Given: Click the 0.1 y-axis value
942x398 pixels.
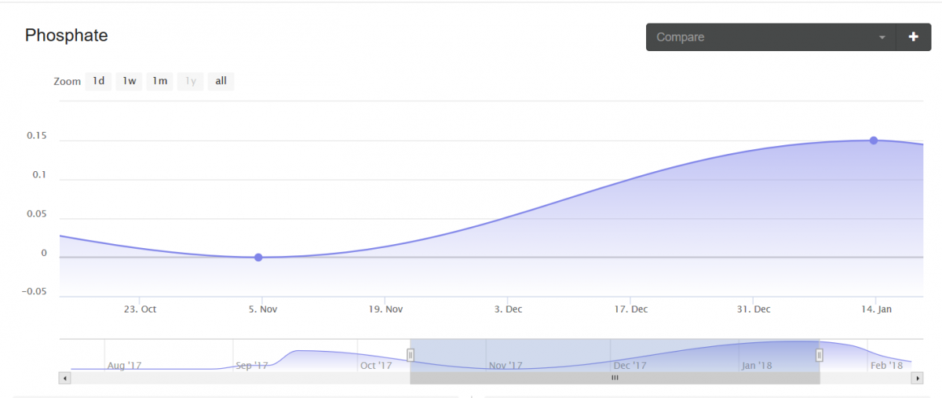Looking at the screenshot, I should pyautogui.click(x=40, y=175).
